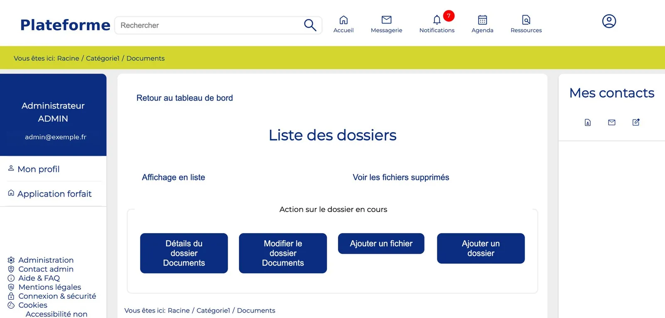665x318 pixels.
Task: Click the Mon profil person icon
Action: pyautogui.click(x=11, y=168)
